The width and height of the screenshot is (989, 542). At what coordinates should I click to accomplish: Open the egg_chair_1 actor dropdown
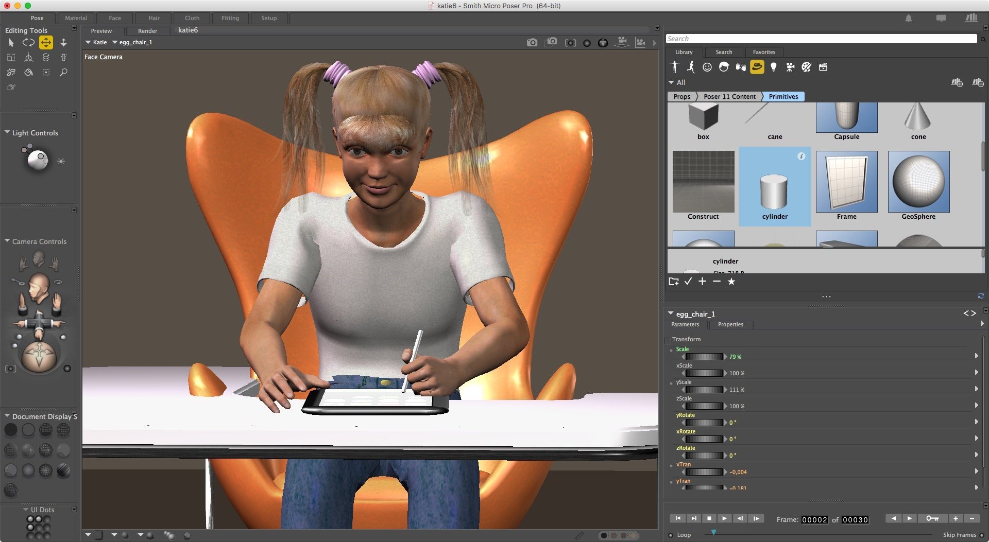132,42
